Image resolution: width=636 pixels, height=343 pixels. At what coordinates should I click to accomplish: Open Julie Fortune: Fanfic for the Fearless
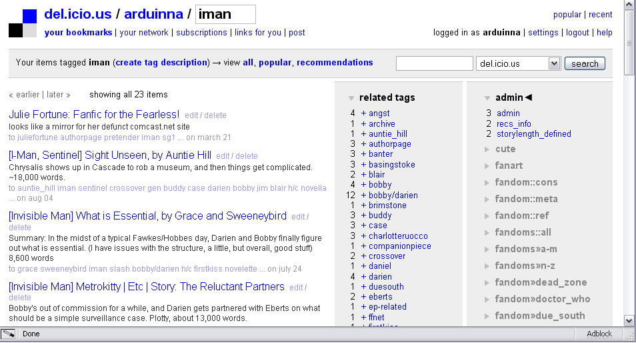click(x=94, y=115)
